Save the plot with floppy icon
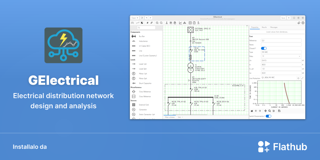 279,111
